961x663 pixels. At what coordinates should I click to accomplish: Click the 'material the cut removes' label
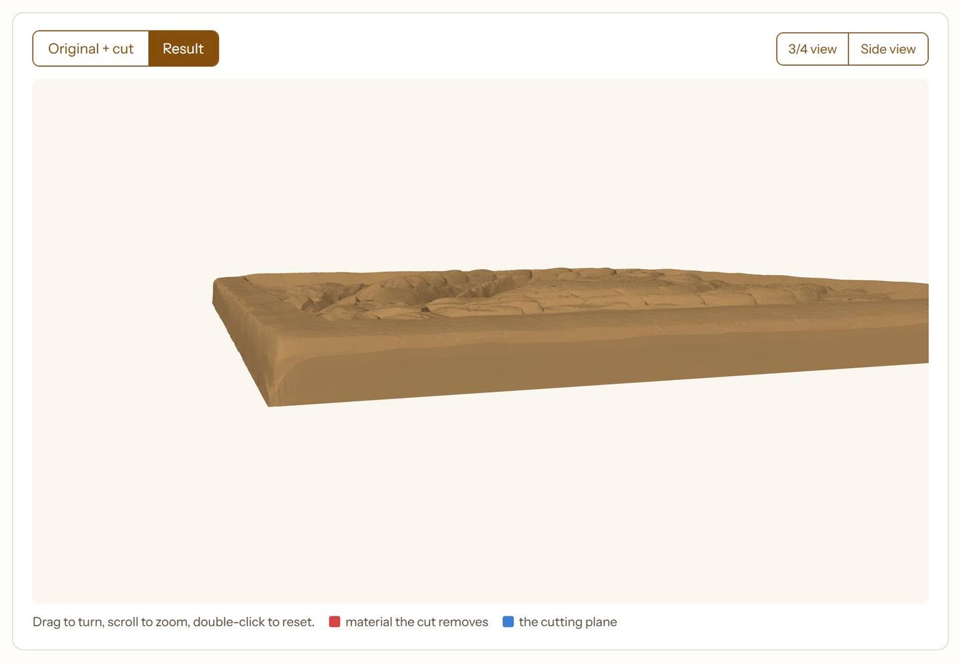(x=417, y=622)
